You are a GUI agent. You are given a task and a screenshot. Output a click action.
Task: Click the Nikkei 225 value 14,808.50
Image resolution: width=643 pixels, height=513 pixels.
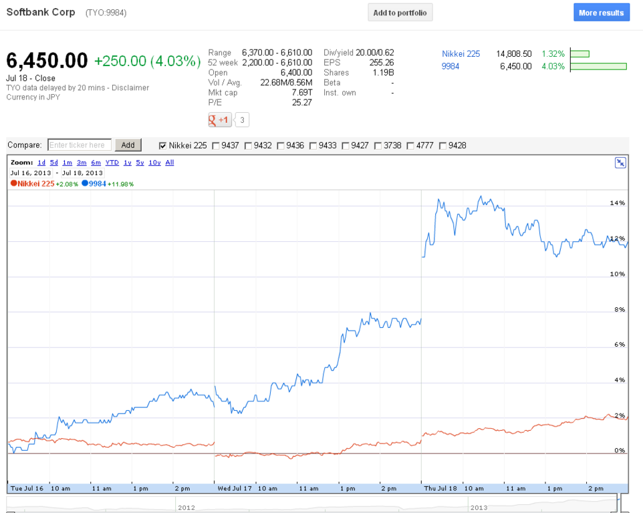[514, 53]
